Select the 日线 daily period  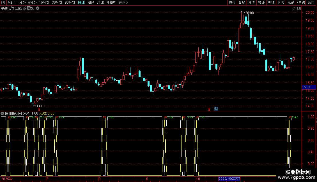coord(81,3)
